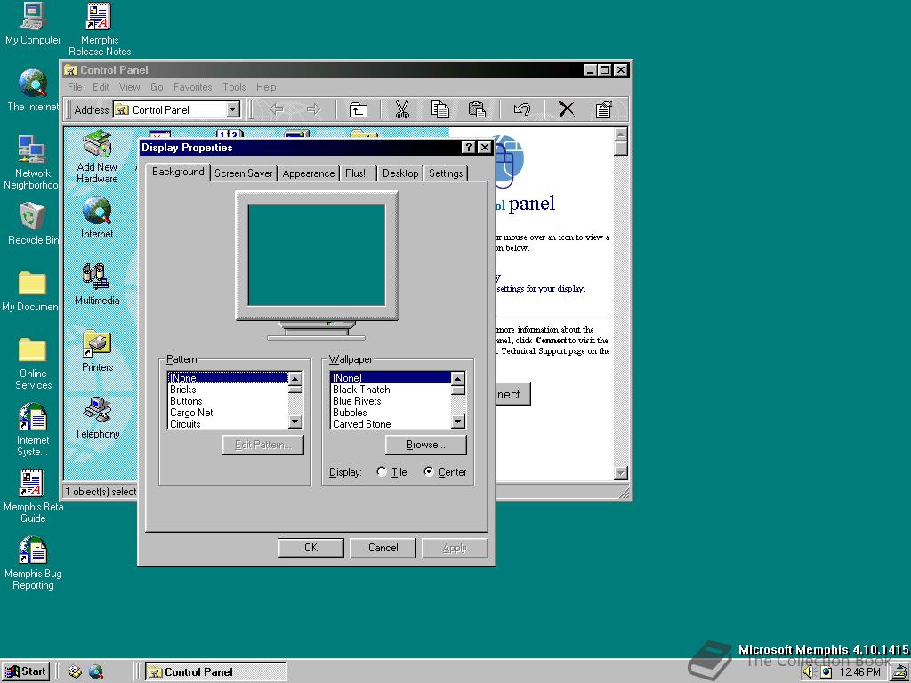Click the Back arrow in Control Panel toolbar
This screenshot has width=911, height=683.
tap(277, 109)
